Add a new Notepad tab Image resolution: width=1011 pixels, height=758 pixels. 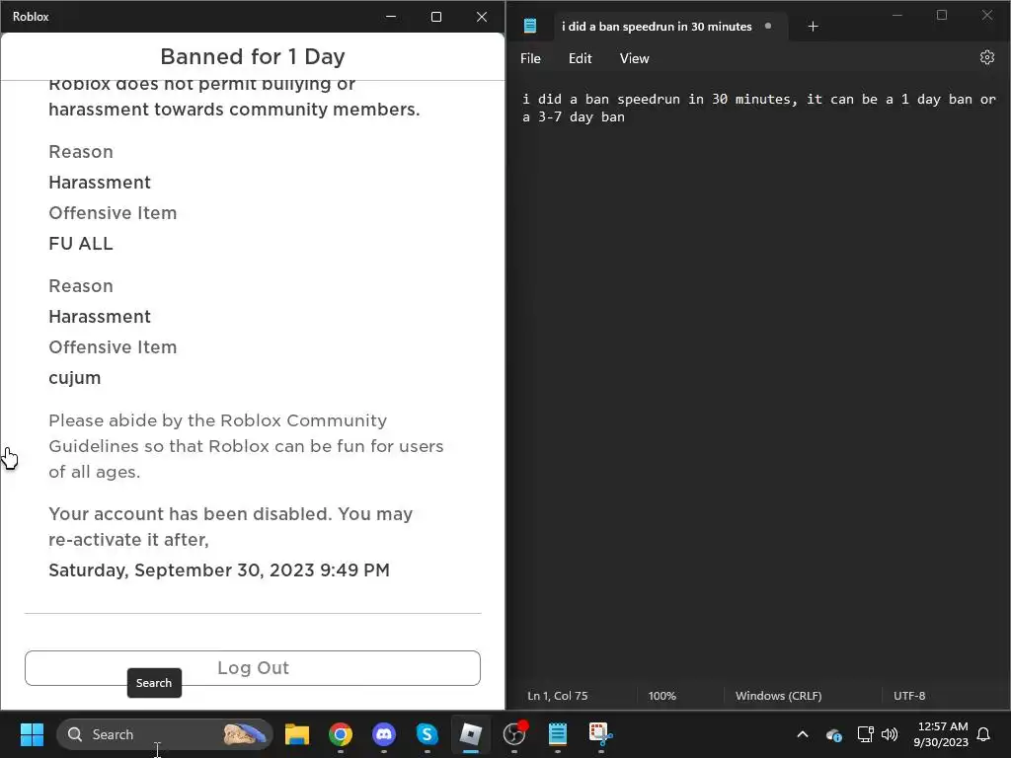pos(813,27)
